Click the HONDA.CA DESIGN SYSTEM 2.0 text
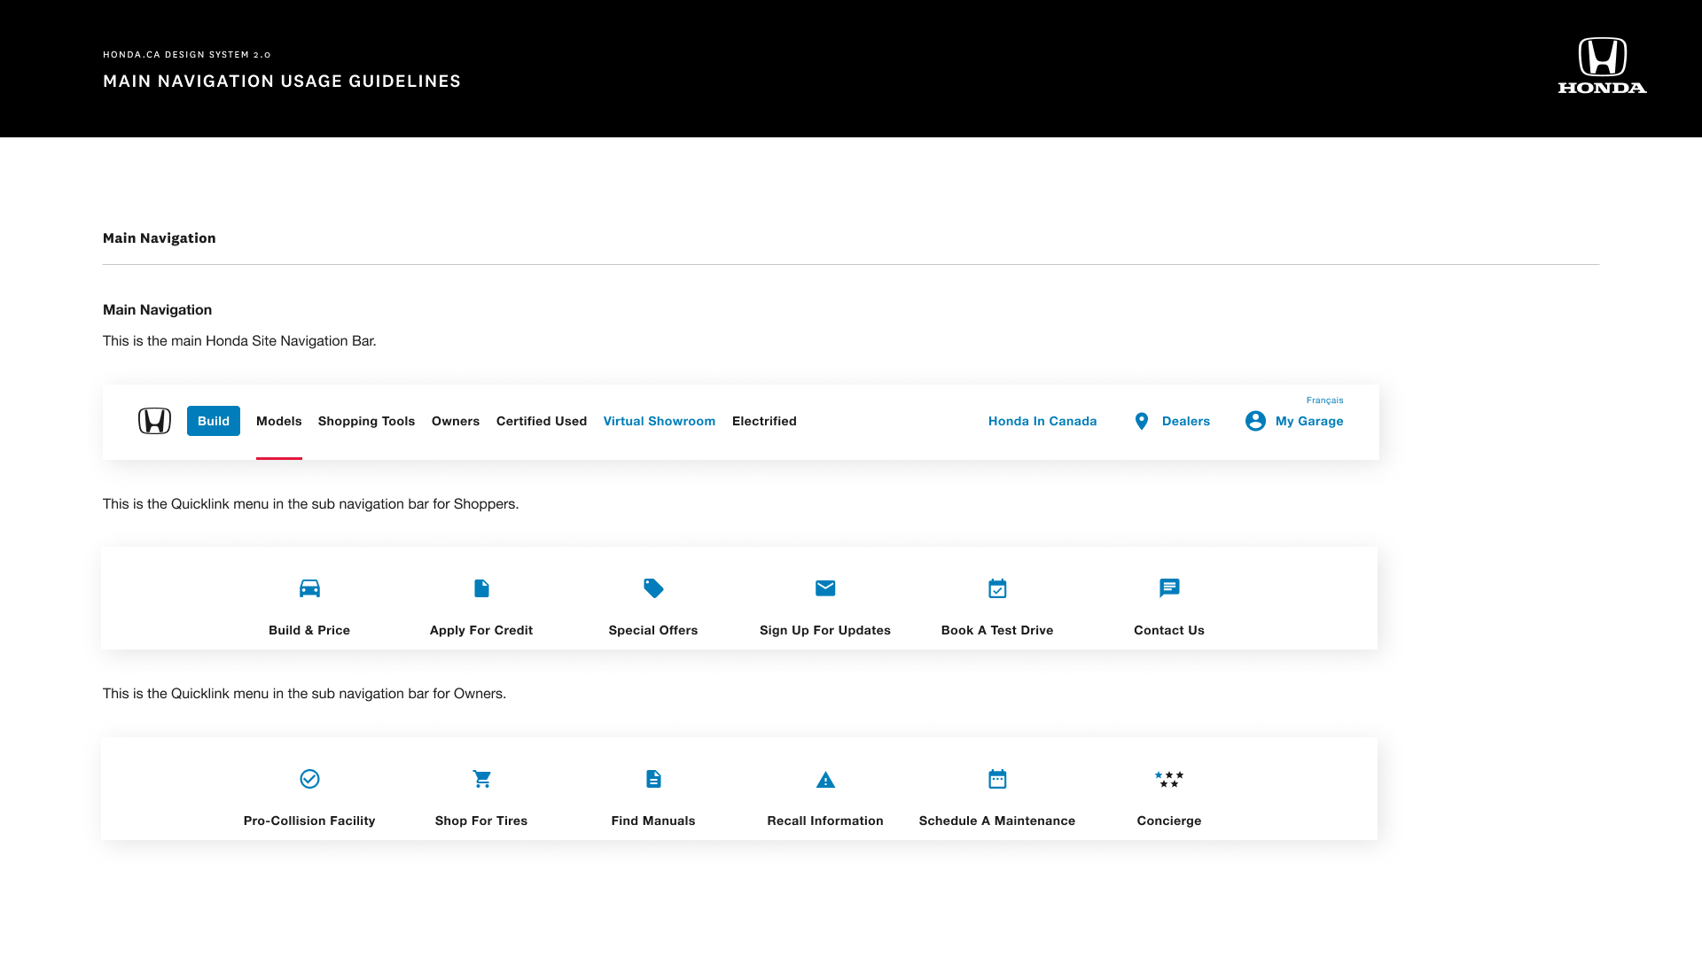The image size is (1702, 957). 187,55
